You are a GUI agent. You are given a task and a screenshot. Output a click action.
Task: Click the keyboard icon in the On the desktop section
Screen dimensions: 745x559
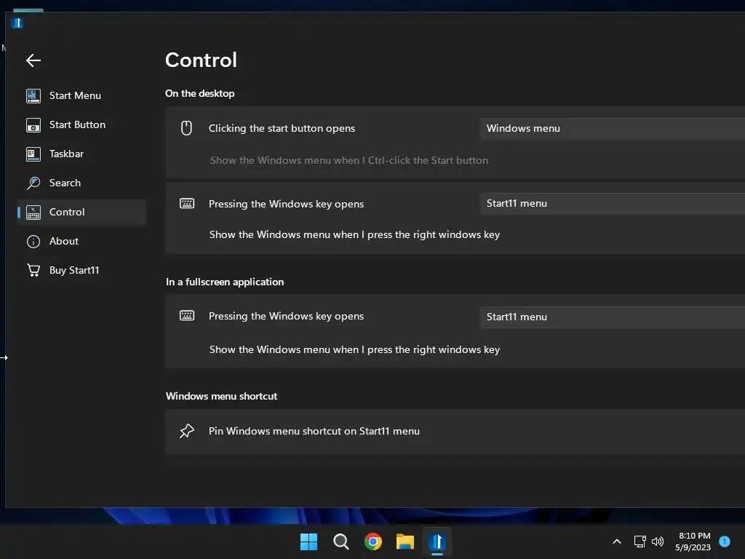pyautogui.click(x=187, y=204)
